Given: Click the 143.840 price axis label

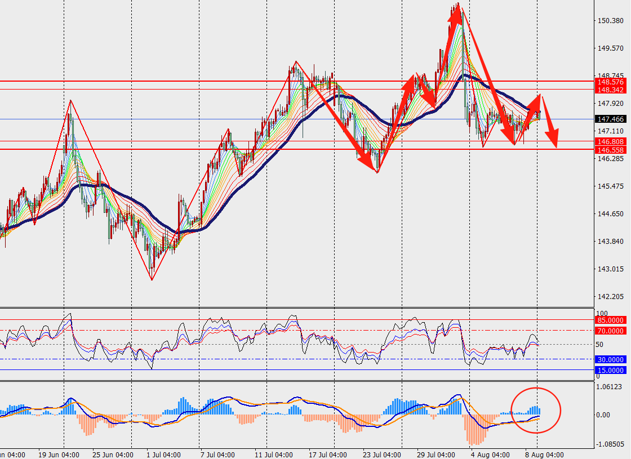Looking at the screenshot, I should pos(611,242).
